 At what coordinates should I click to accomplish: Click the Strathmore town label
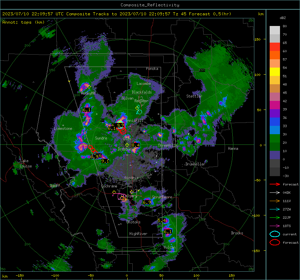pyautogui.click(x=162, y=197)
